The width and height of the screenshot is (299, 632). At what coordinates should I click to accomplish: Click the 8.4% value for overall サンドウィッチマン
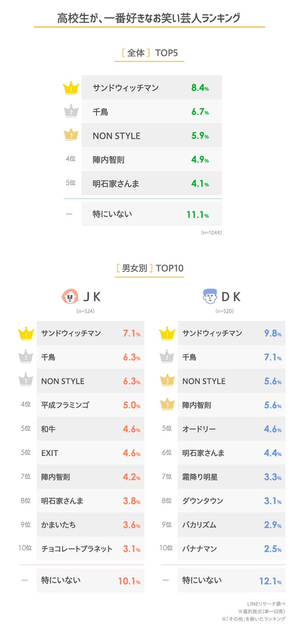(199, 88)
